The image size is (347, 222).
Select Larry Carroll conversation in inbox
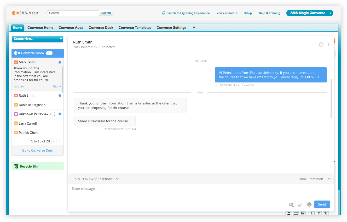(38, 124)
